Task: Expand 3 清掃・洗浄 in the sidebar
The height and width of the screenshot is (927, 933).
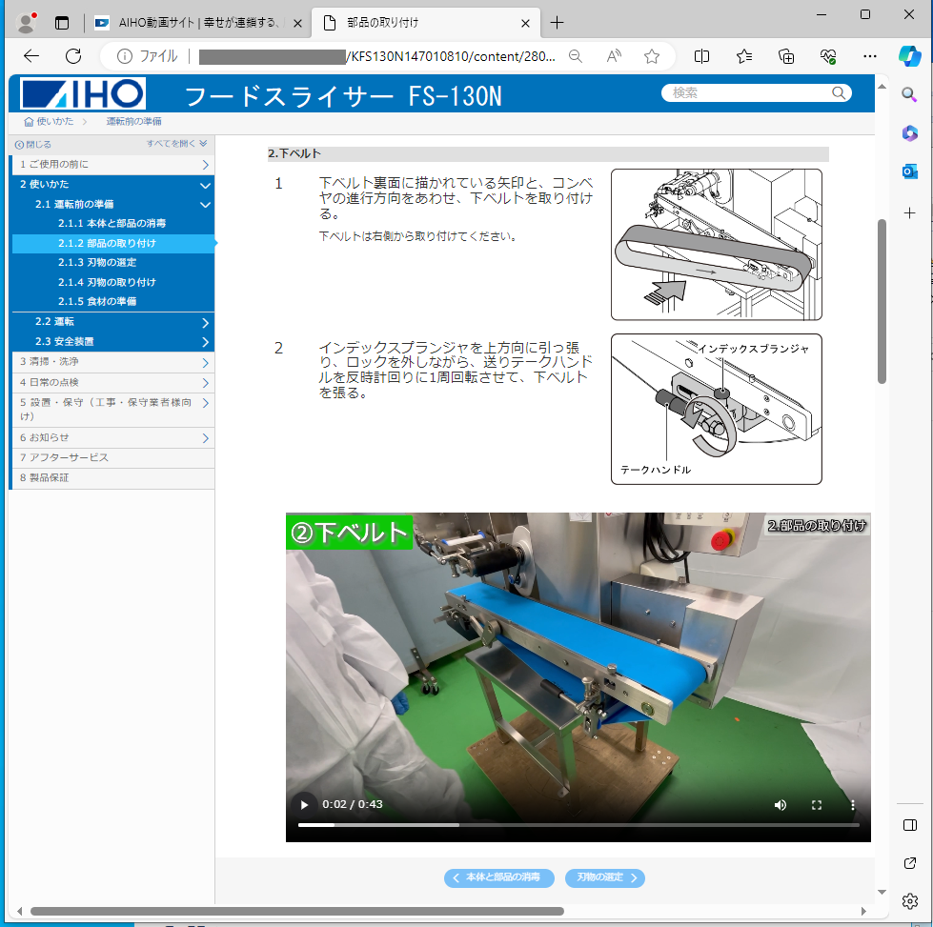Action: coord(205,362)
